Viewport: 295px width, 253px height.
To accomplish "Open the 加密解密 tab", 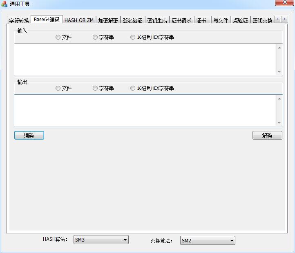I will 108,20.
